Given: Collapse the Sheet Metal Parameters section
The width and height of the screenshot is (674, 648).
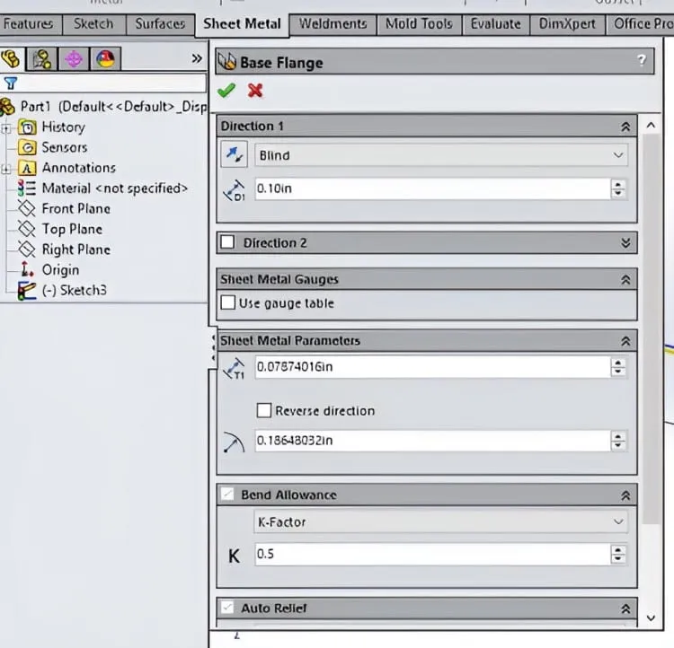Looking at the screenshot, I should pyautogui.click(x=625, y=341).
